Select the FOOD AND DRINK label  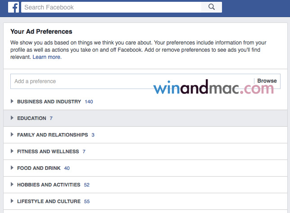point(39,168)
